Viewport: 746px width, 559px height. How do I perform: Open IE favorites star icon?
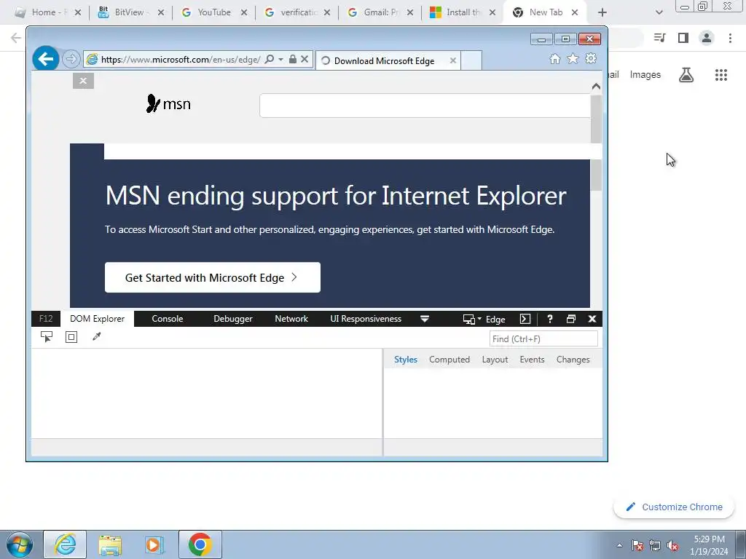(573, 58)
